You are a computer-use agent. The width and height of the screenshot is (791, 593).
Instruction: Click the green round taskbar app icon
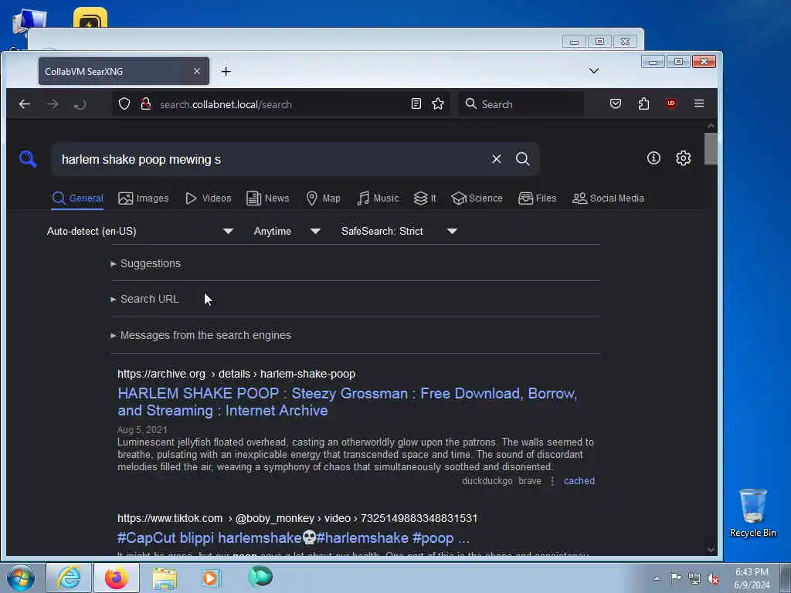click(260, 577)
